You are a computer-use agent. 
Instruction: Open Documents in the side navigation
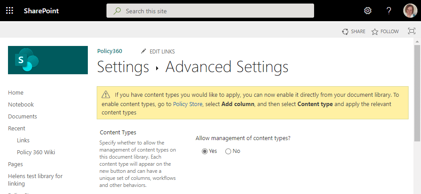point(22,117)
